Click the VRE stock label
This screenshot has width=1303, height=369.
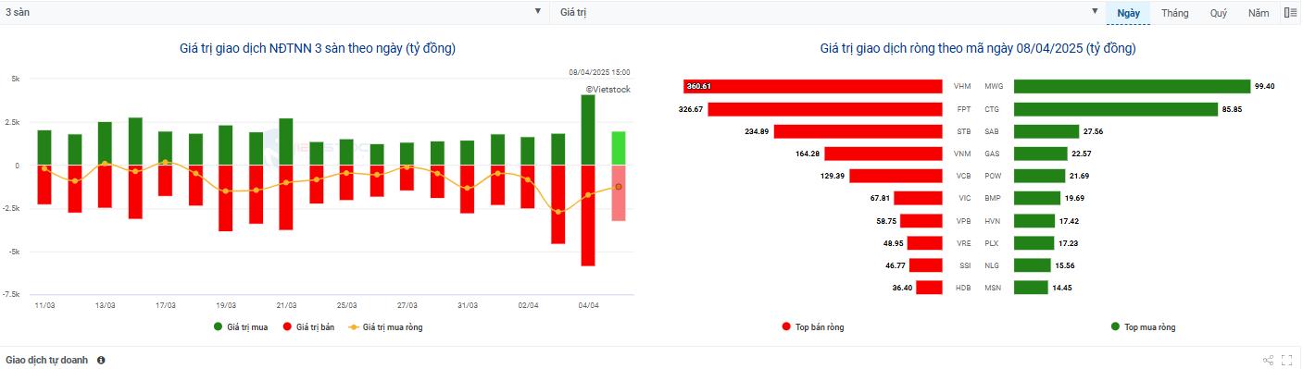[963, 243]
